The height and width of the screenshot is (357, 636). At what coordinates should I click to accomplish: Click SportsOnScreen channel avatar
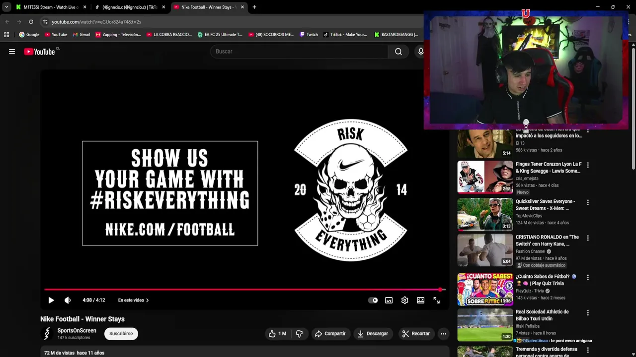point(47,334)
